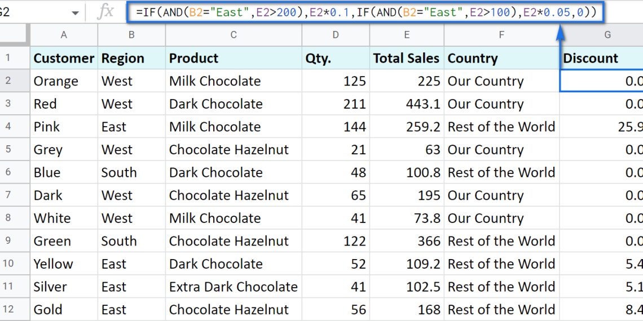
Task: Click the Country cell in Gold's row
Action: point(501,310)
